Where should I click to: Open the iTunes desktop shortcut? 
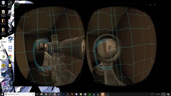(10, 21)
